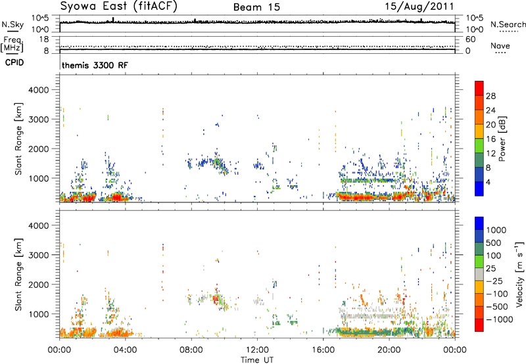Pick the Power colorbar segment between 24 and 28
This screenshot has height=364, width=526.
479,102
